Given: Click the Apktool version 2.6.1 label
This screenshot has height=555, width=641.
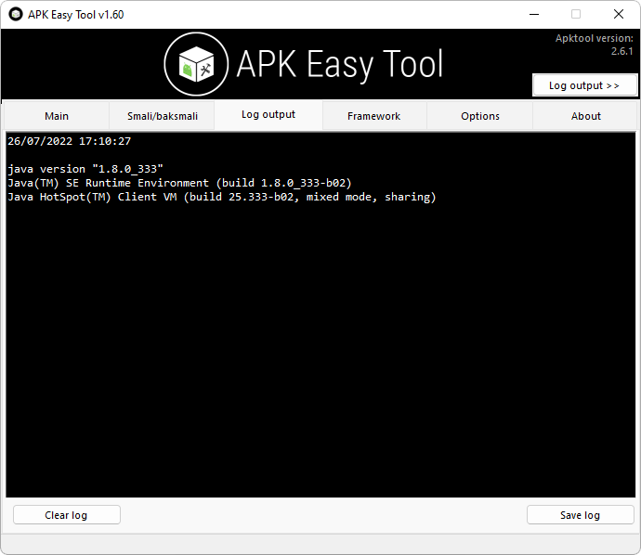Looking at the screenshot, I should [594, 45].
